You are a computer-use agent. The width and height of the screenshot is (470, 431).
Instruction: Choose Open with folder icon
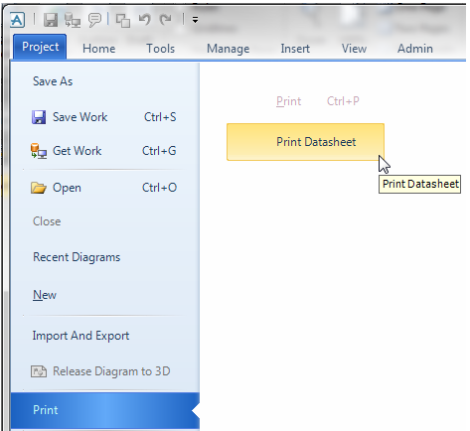pos(104,188)
